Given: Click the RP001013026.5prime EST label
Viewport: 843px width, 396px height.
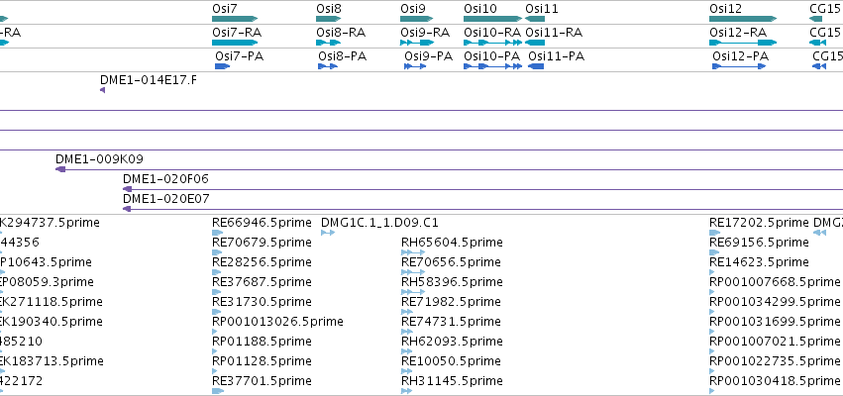Looking at the screenshot, I should [278, 322].
